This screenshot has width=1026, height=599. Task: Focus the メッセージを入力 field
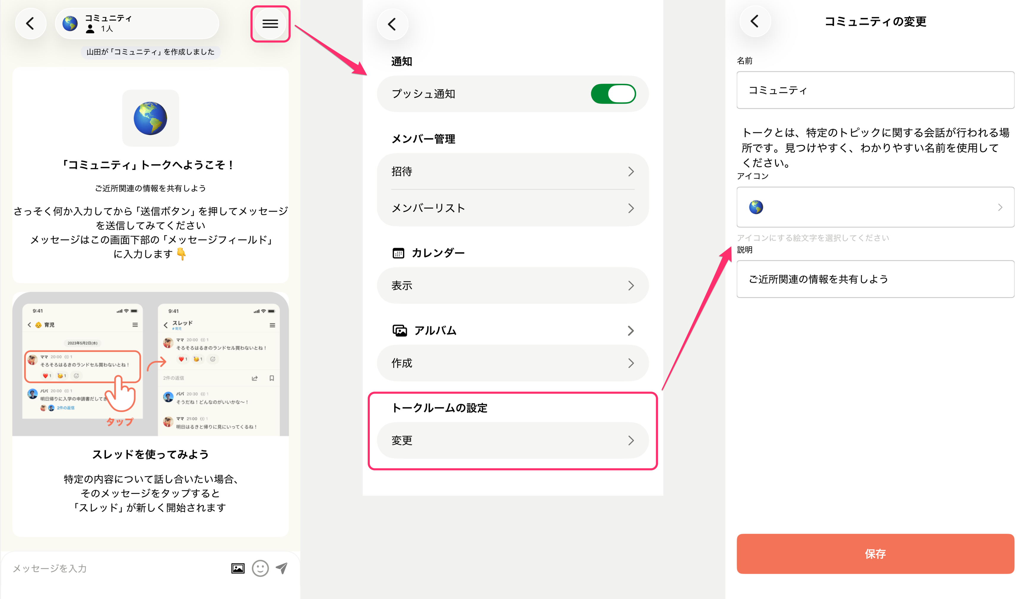[118, 568]
